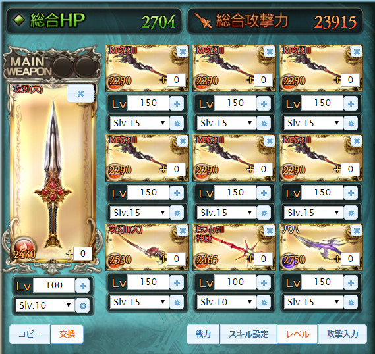375x354 pixels.
Task: Click the main weapon level input field
Action: point(54,286)
